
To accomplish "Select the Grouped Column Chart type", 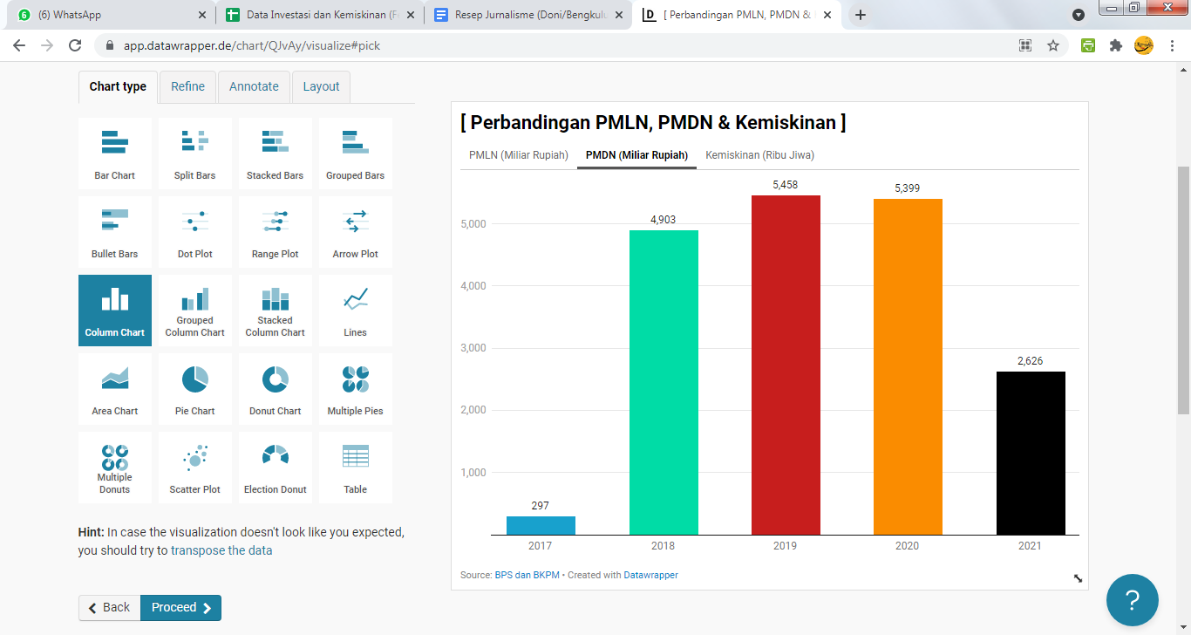I will pos(194,311).
